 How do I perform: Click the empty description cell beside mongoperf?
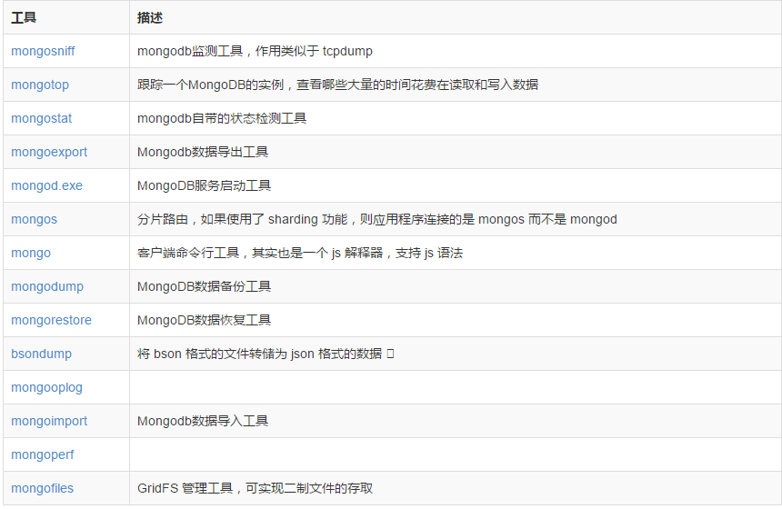click(456, 455)
